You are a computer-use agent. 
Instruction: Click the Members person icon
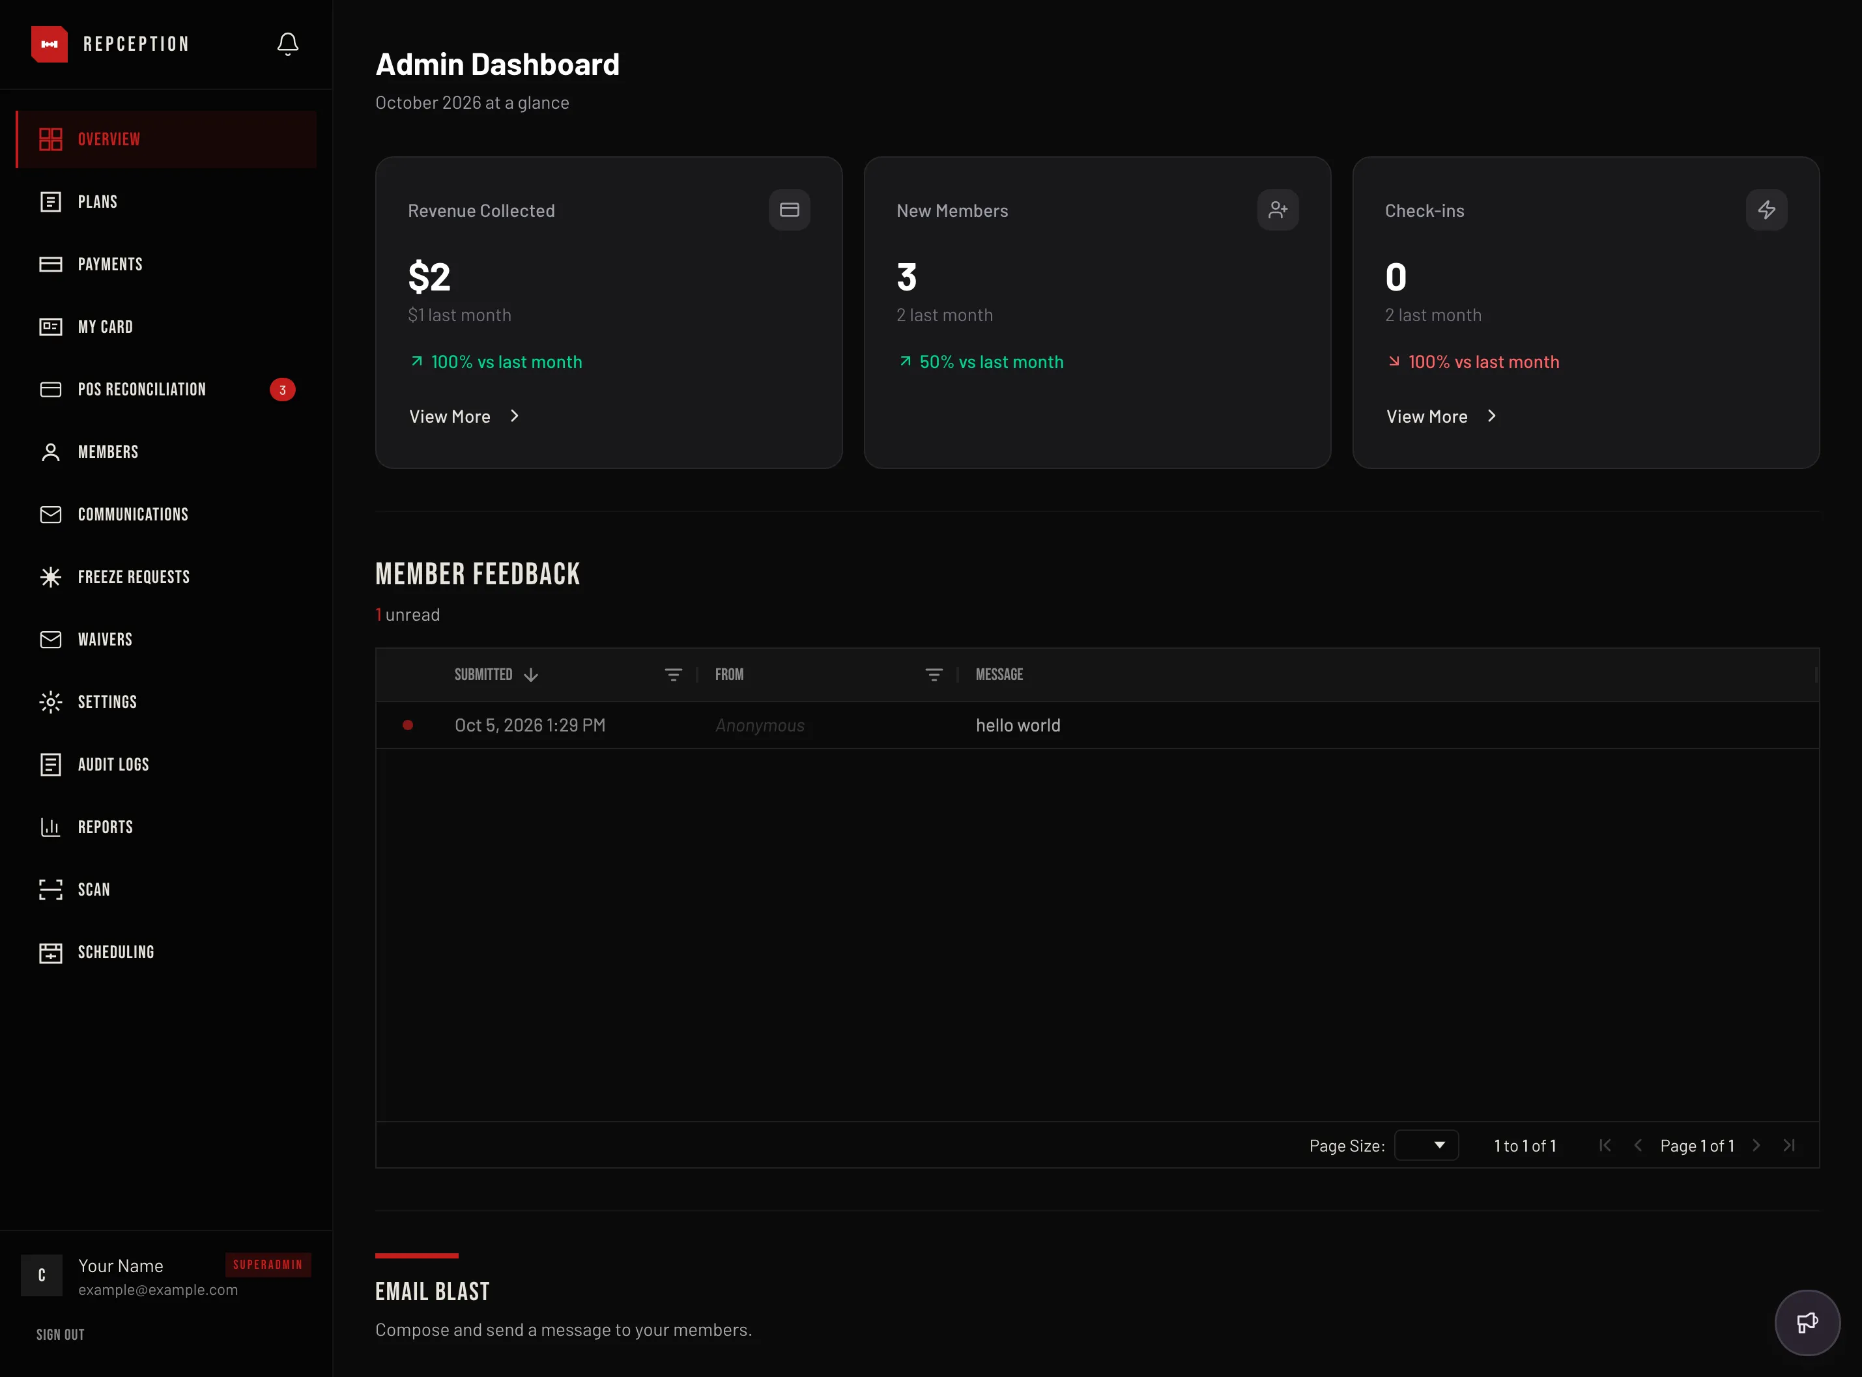51,452
